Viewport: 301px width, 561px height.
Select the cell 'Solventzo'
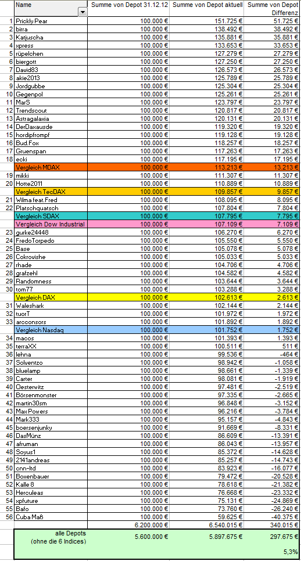(51, 362)
